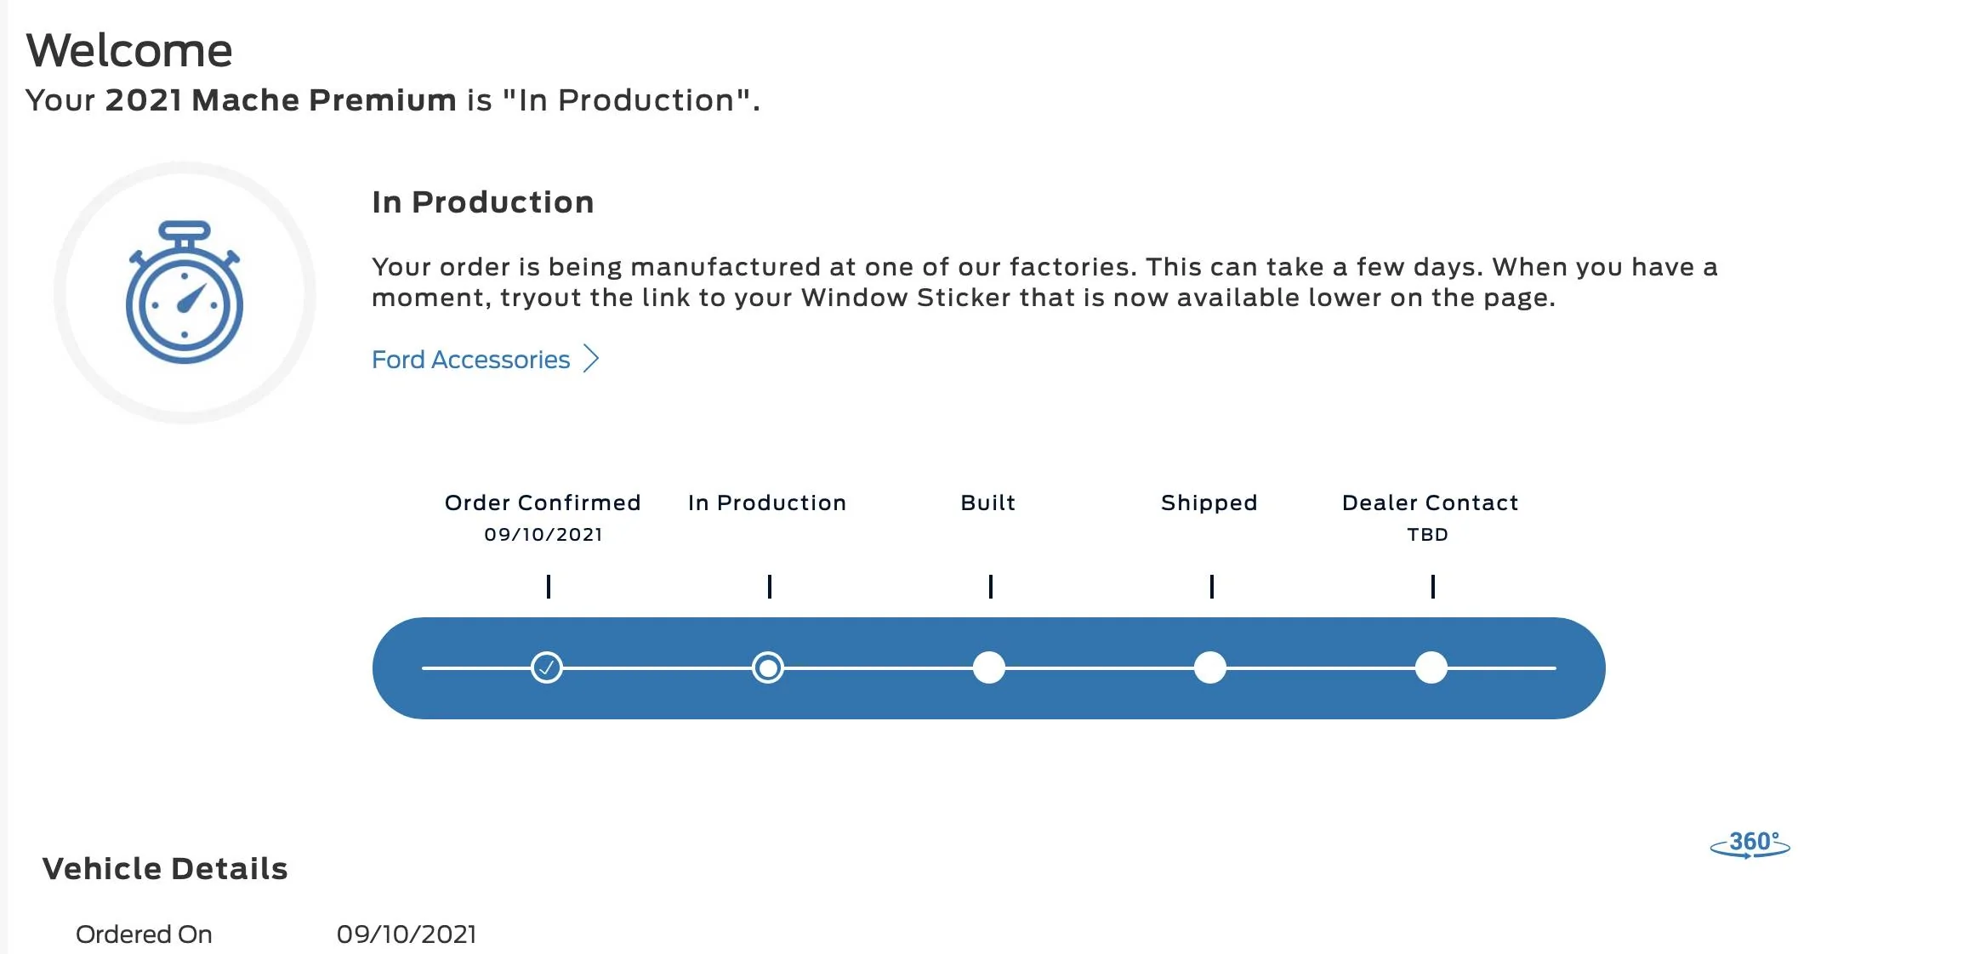Select the In Production progress circle
1963x954 pixels.
[768, 667]
